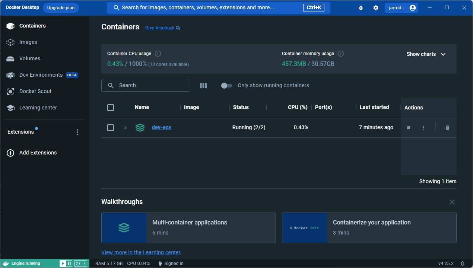
Task: Open the Extensions three-dot menu
Action: pos(77,132)
